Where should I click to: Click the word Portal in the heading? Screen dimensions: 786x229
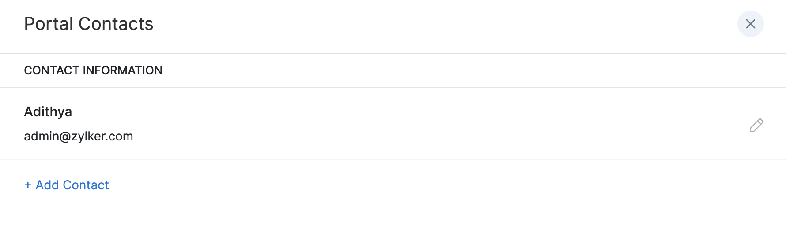click(x=48, y=24)
